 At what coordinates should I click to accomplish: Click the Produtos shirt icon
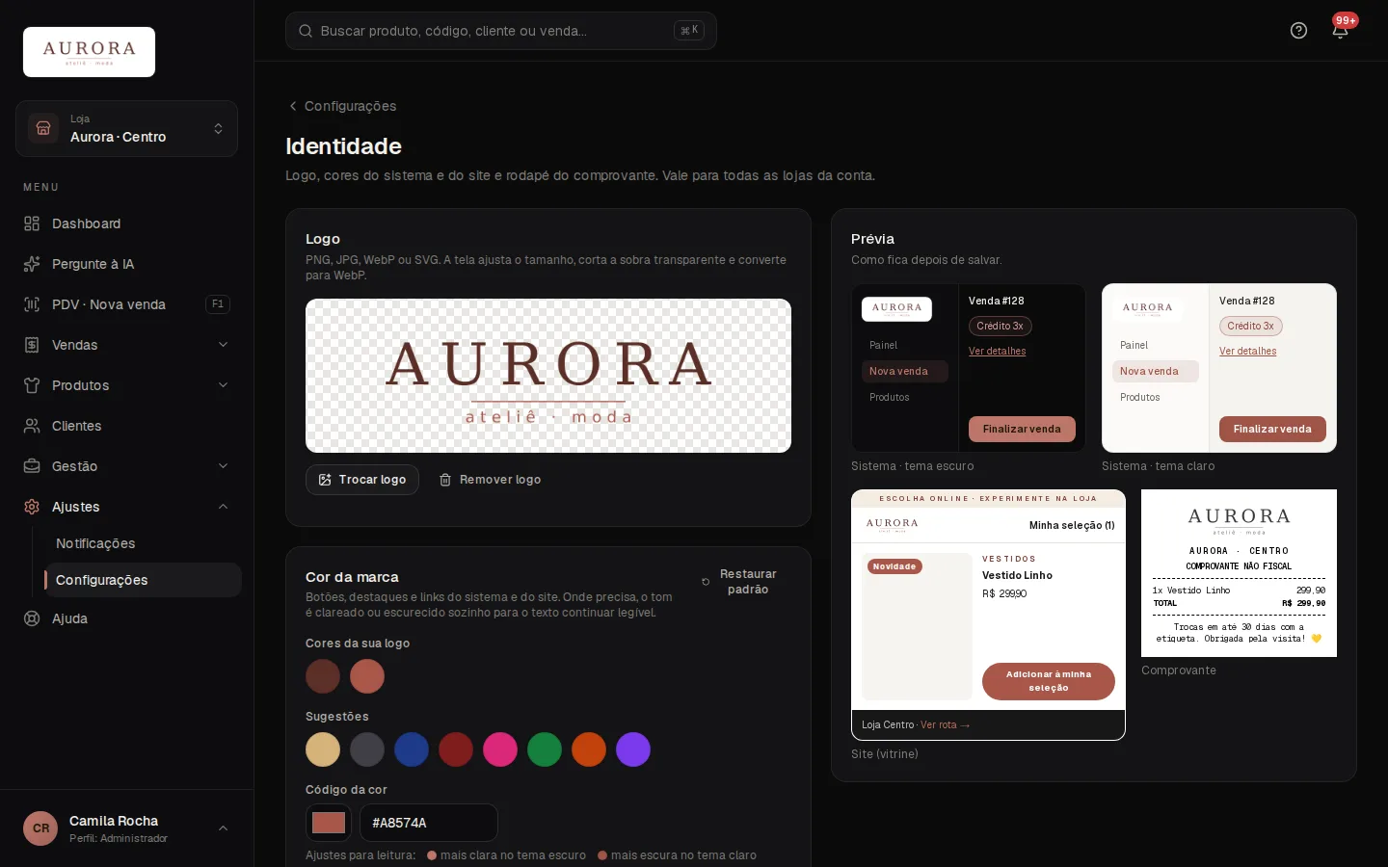(x=32, y=385)
